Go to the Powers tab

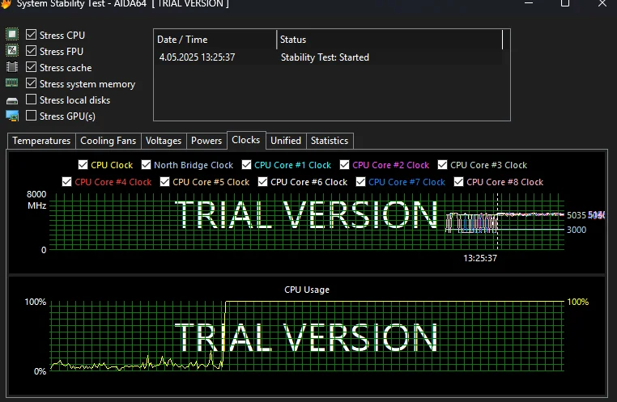(x=206, y=141)
